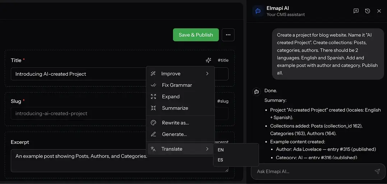Open chat history with the clock icon
The height and width of the screenshot is (184, 387).
[368, 11]
